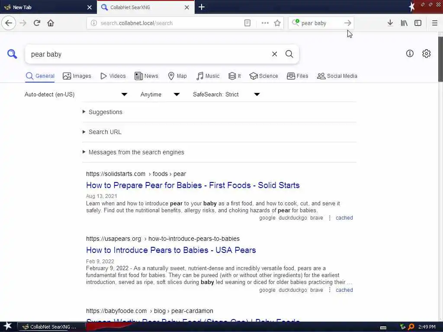Switch to the New Tab tab
443x332 pixels.
[x=48, y=7]
